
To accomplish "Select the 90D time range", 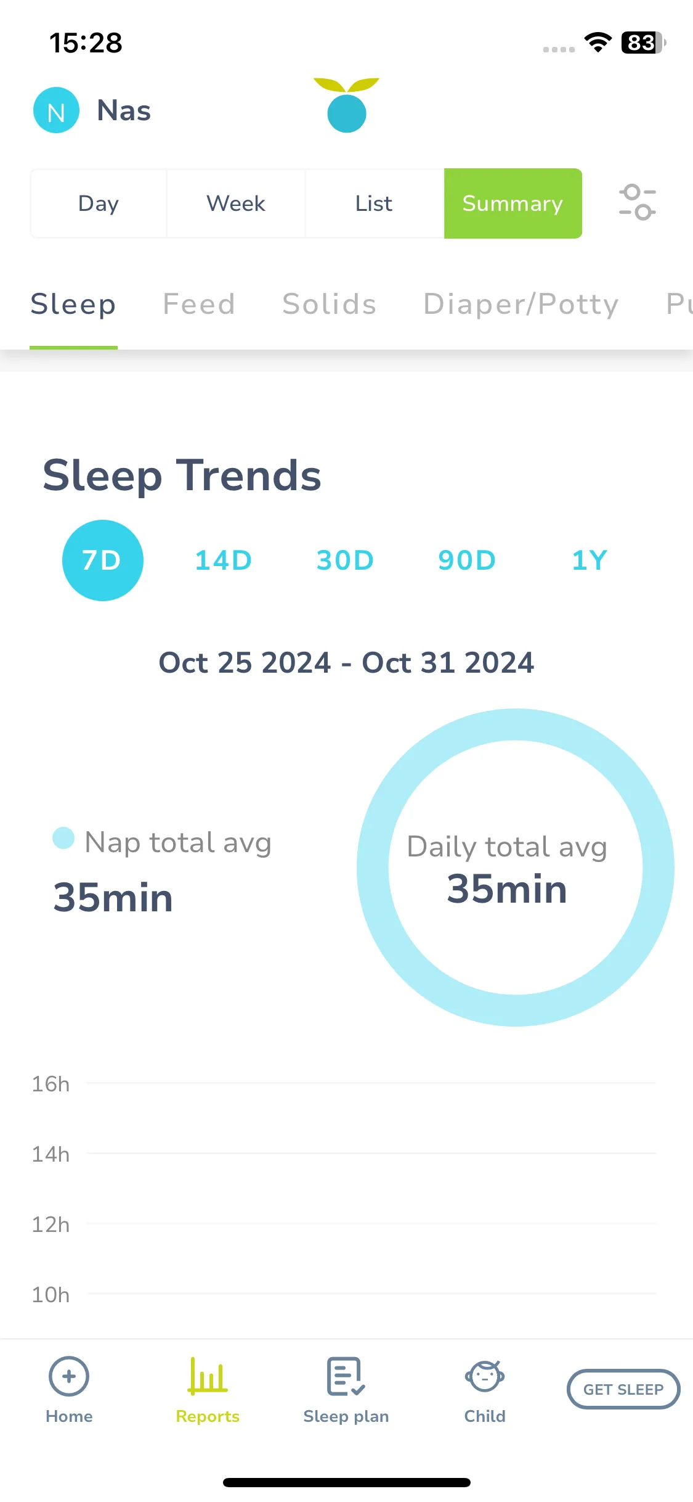I will pos(467,560).
